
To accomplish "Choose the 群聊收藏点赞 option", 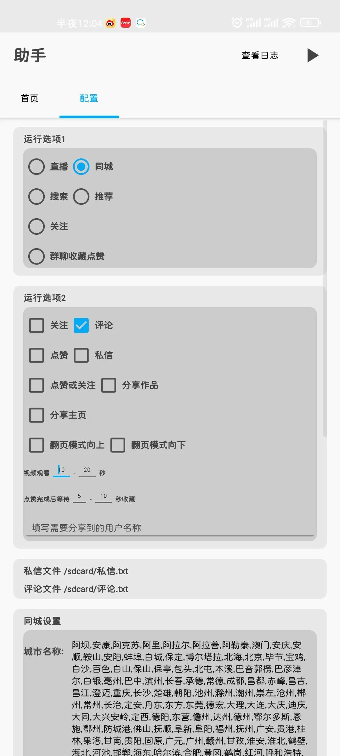I will tap(36, 256).
